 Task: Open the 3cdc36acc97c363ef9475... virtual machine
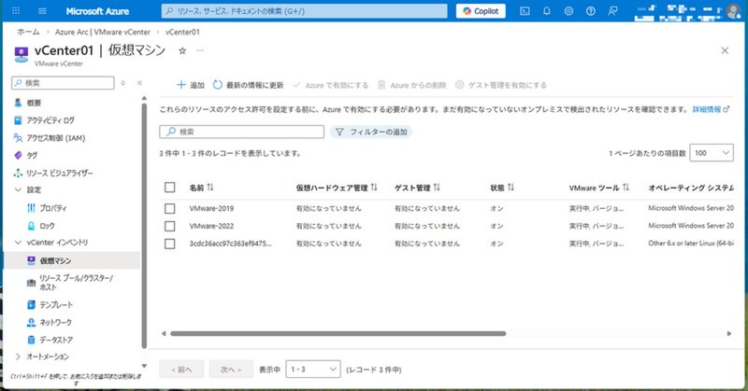click(x=230, y=244)
